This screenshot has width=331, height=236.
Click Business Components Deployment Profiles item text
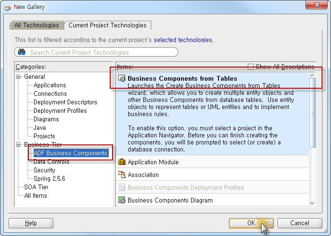pyautogui.click(x=186, y=187)
